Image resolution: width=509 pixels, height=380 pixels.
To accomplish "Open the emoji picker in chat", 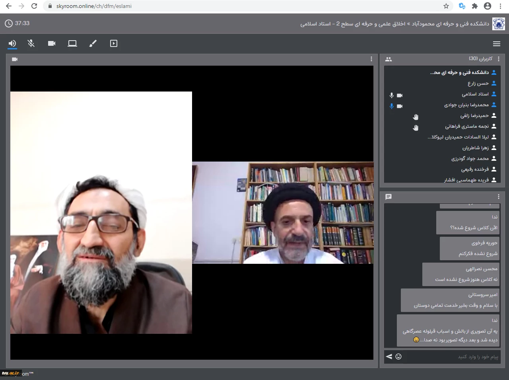I will tap(398, 357).
